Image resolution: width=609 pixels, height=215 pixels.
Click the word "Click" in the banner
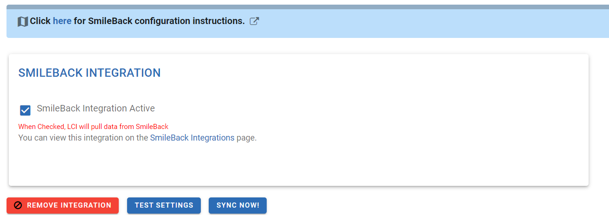point(40,21)
